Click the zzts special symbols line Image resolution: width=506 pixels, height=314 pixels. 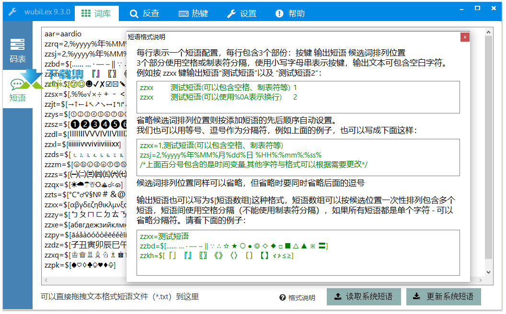click(85, 194)
